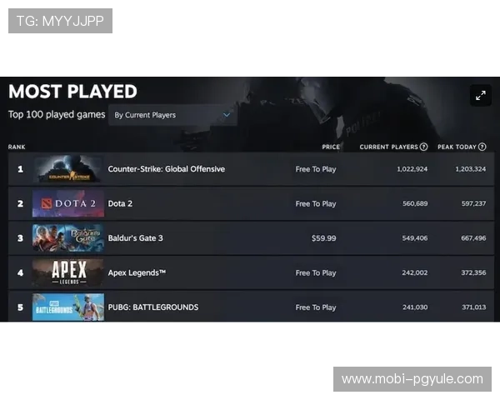Click the 597,237 peak today value
The height and width of the screenshot is (400, 500).
tap(474, 203)
